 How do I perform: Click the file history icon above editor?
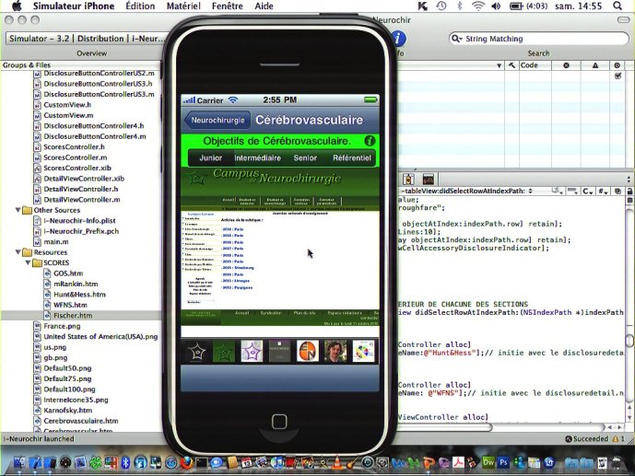tap(408, 179)
